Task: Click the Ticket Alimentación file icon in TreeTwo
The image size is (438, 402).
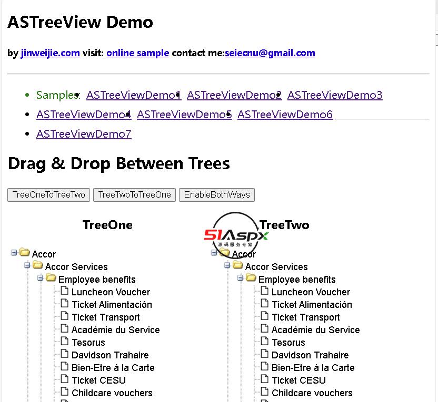Action: pyautogui.click(x=264, y=303)
